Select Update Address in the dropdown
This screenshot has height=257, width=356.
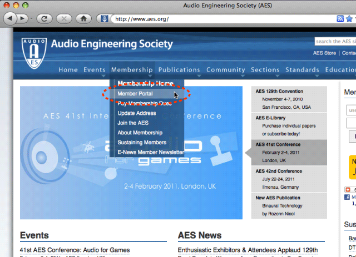[x=137, y=113]
